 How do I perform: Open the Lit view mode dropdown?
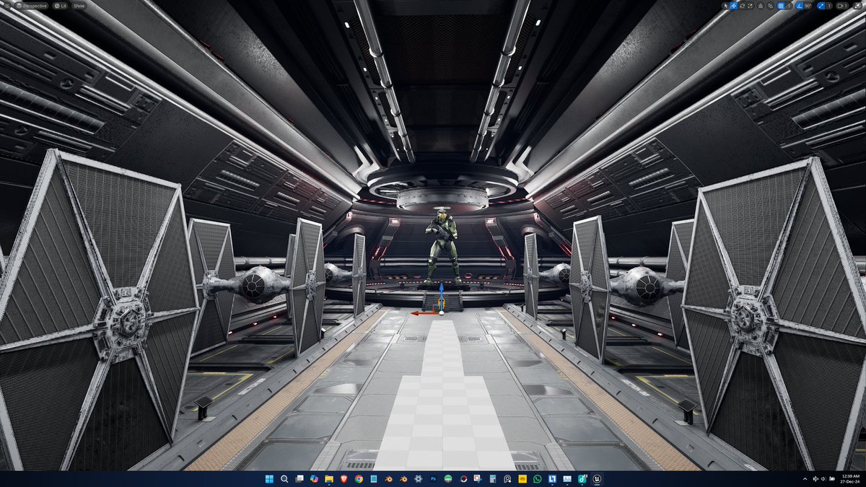coord(60,5)
